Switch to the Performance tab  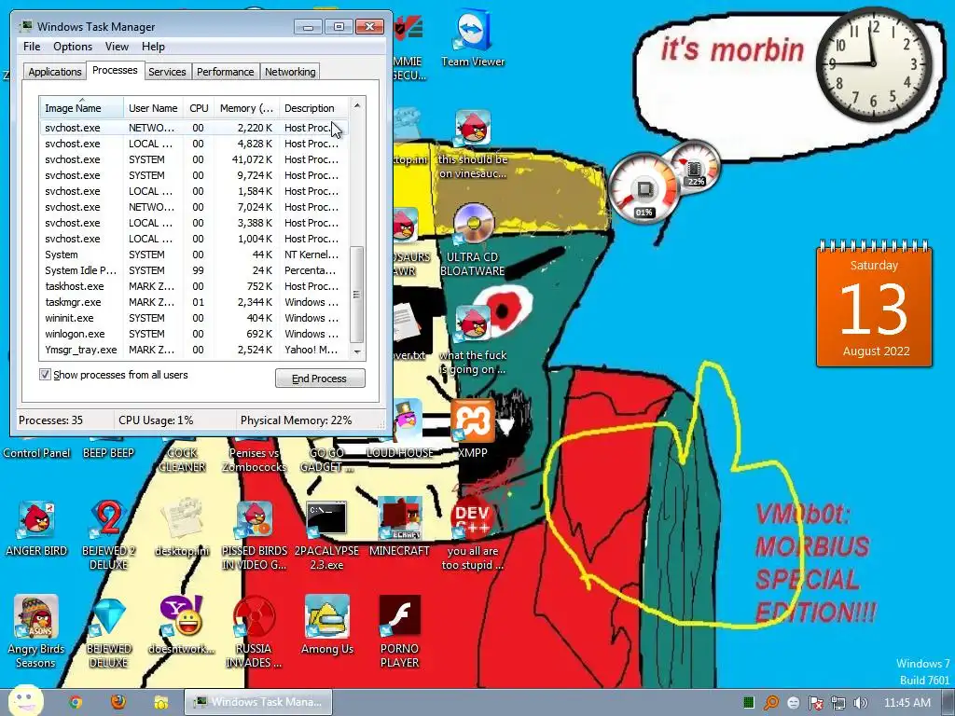(226, 71)
